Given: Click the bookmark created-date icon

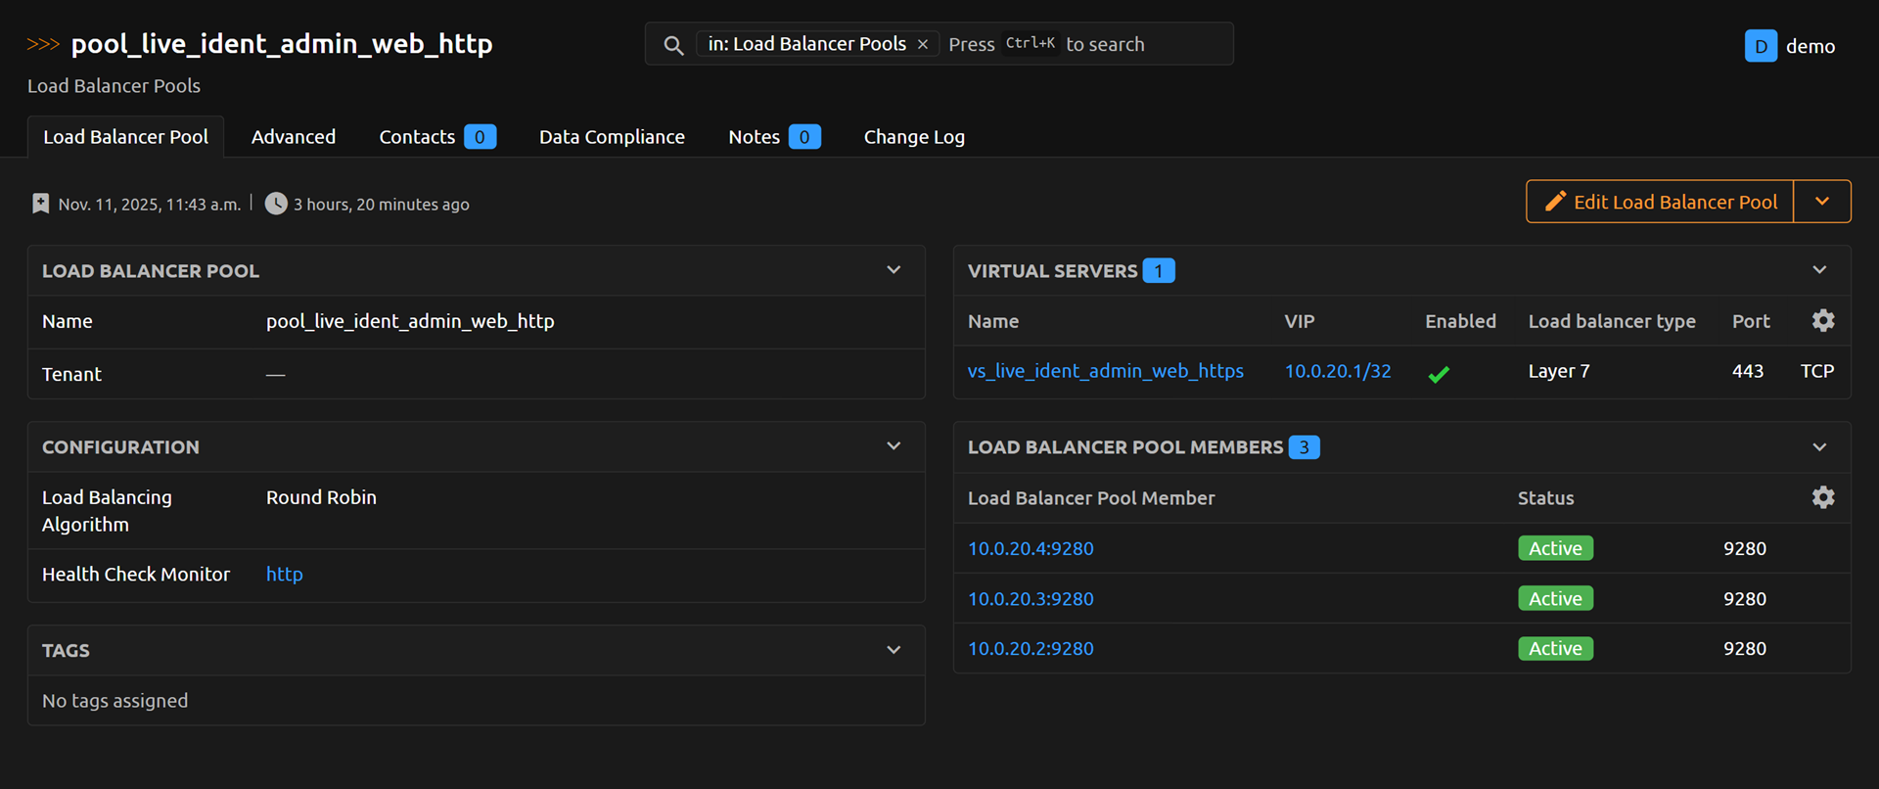Looking at the screenshot, I should coord(40,204).
